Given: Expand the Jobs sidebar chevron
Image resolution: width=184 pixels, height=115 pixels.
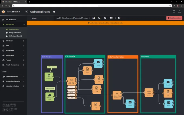Looking at the screenshot, I should [24, 46].
